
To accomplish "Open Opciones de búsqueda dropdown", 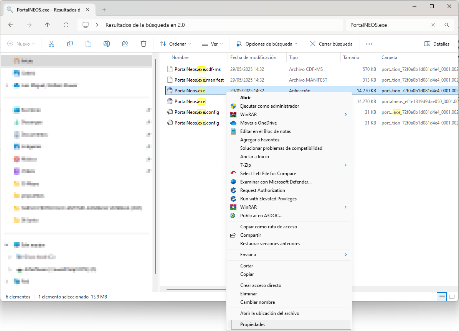I will [267, 44].
